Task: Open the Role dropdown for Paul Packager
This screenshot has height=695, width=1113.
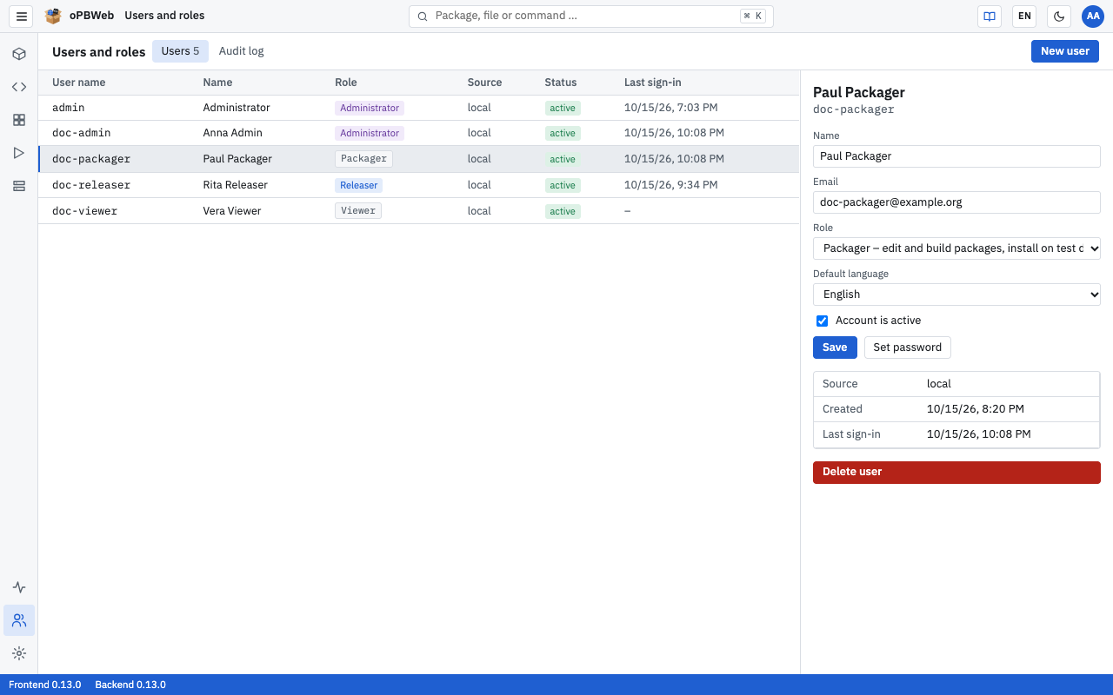Action: (x=956, y=248)
